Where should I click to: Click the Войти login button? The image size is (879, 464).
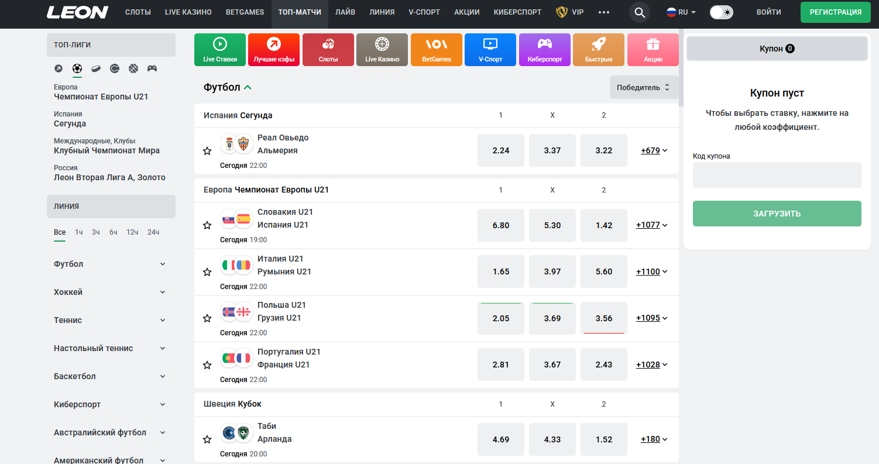click(x=768, y=12)
